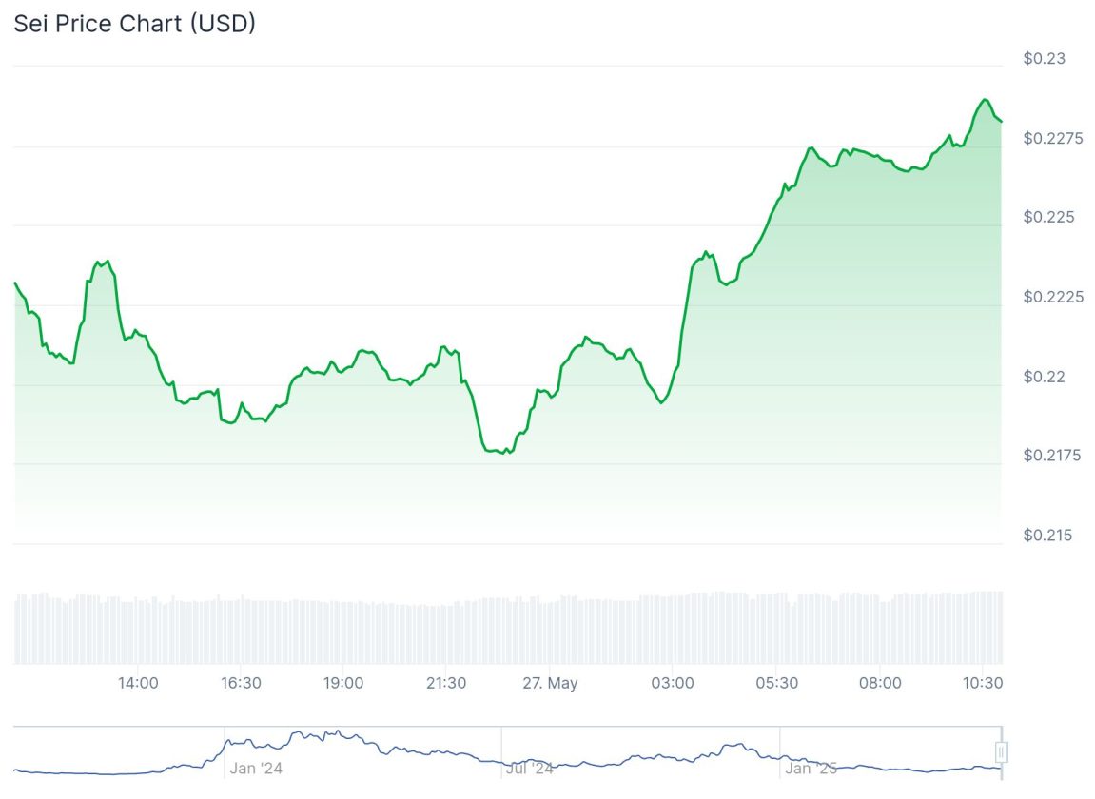Click the Jan '24 navigator label
The image size is (1095, 799).
pyautogui.click(x=256, y=768)
